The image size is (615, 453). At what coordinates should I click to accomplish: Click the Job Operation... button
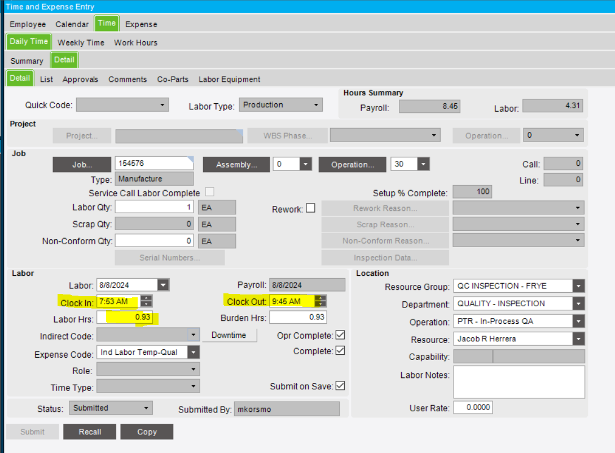[x=353, y=165]
